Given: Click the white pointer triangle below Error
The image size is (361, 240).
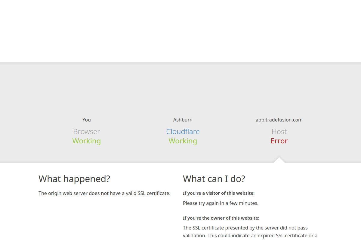Looking at the screenshot, I should coord(279,161).
